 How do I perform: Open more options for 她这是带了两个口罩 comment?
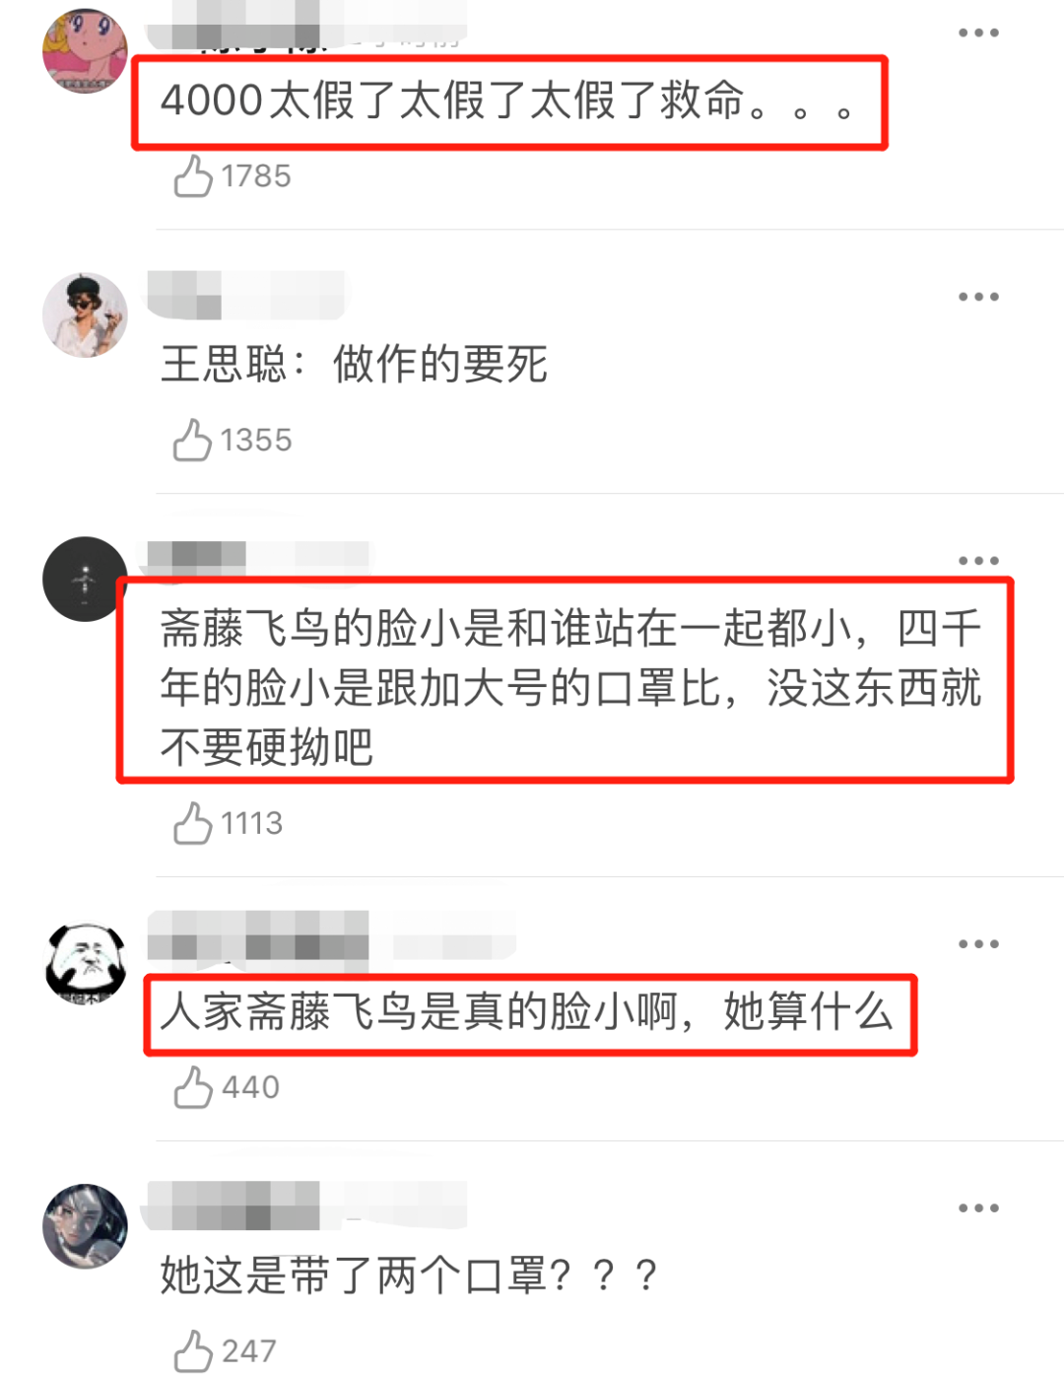tap(978, 1208)
